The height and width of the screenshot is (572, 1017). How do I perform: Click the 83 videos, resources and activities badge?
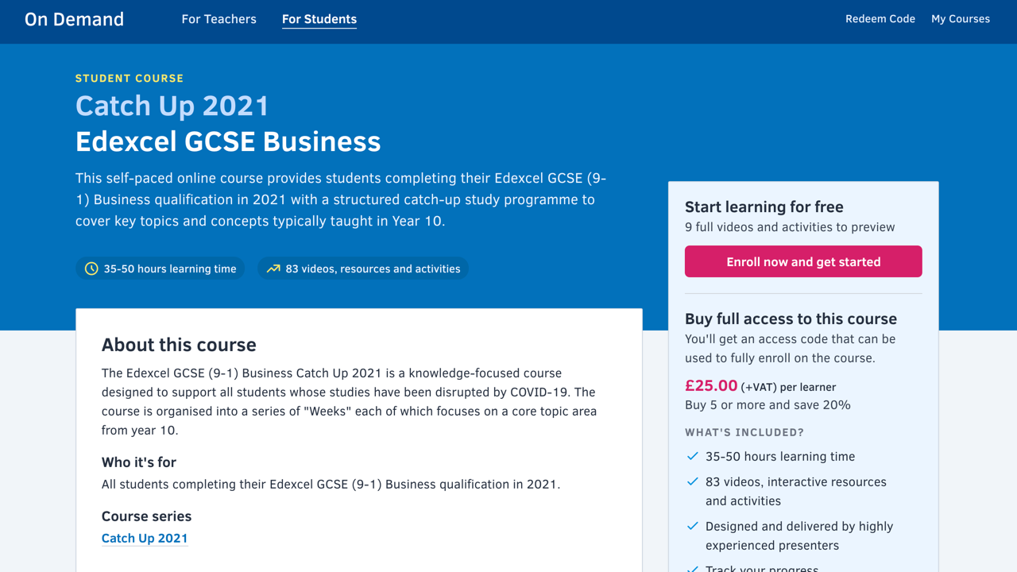click(x=363, y=269)
